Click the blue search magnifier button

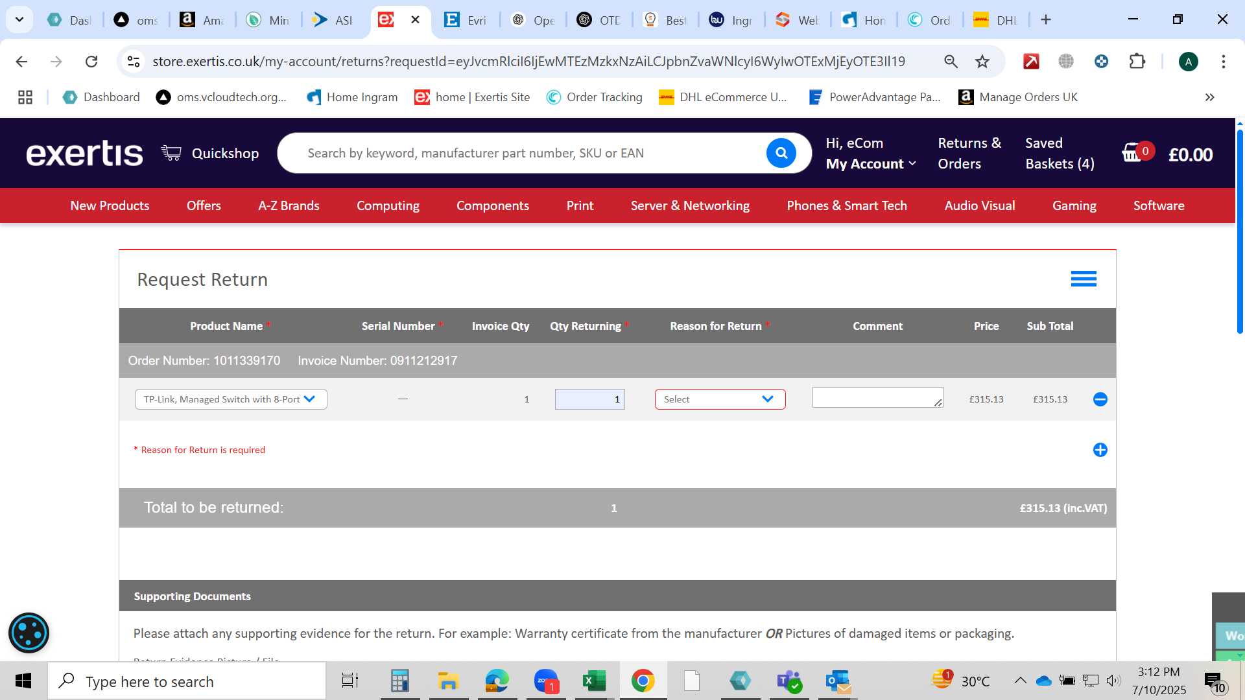(x=781, y=153)
